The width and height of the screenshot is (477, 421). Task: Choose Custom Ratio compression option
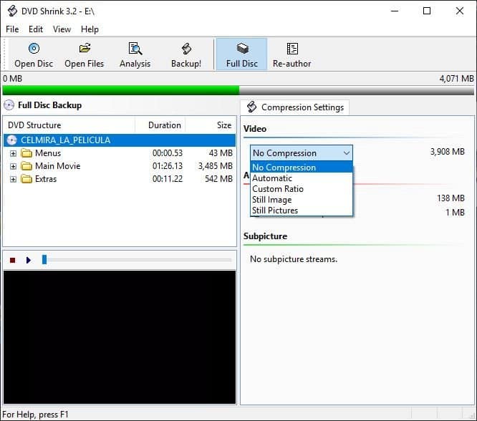point(301,189)
